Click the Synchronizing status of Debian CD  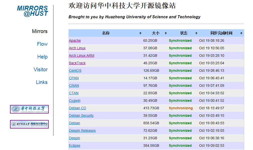coord(181,108)
